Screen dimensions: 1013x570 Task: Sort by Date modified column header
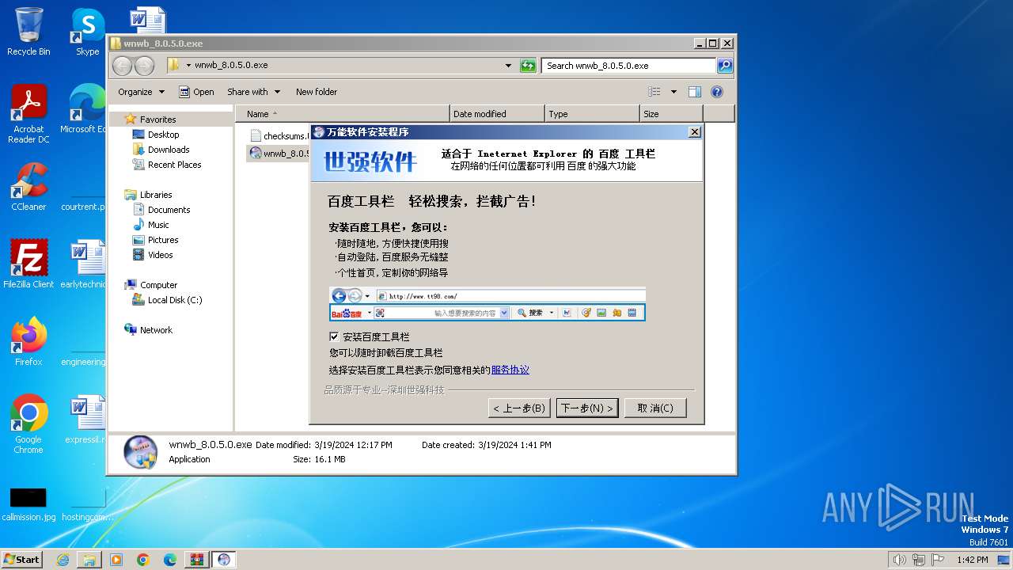(x=497, y=114)
